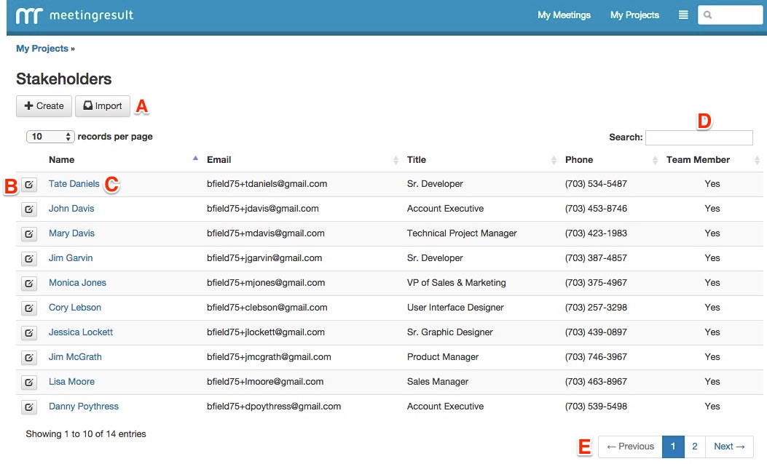Sort the table by Email column

tap(219, 160)
